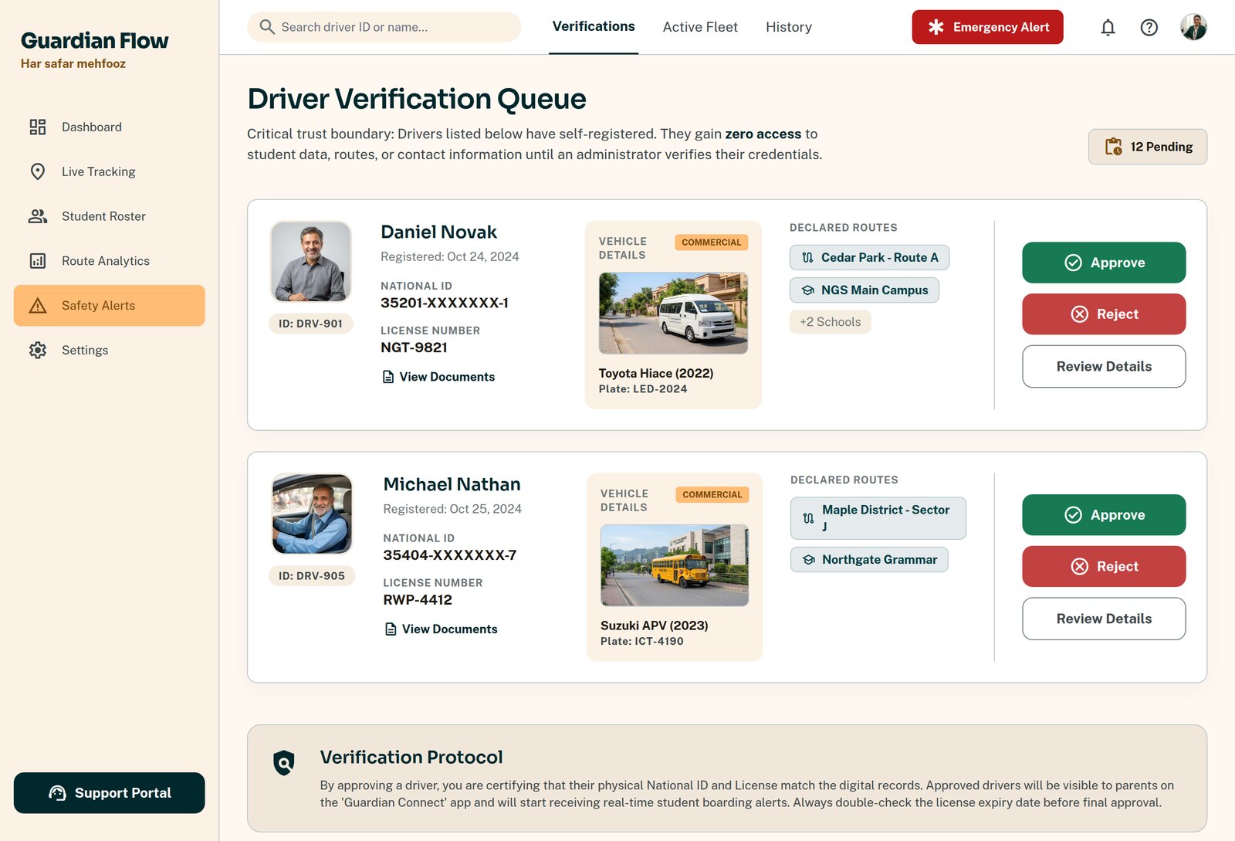The width and height of the screenshot is (1235, 841).
Task: Open Settings in the sidebar
Action: point(109,350)
